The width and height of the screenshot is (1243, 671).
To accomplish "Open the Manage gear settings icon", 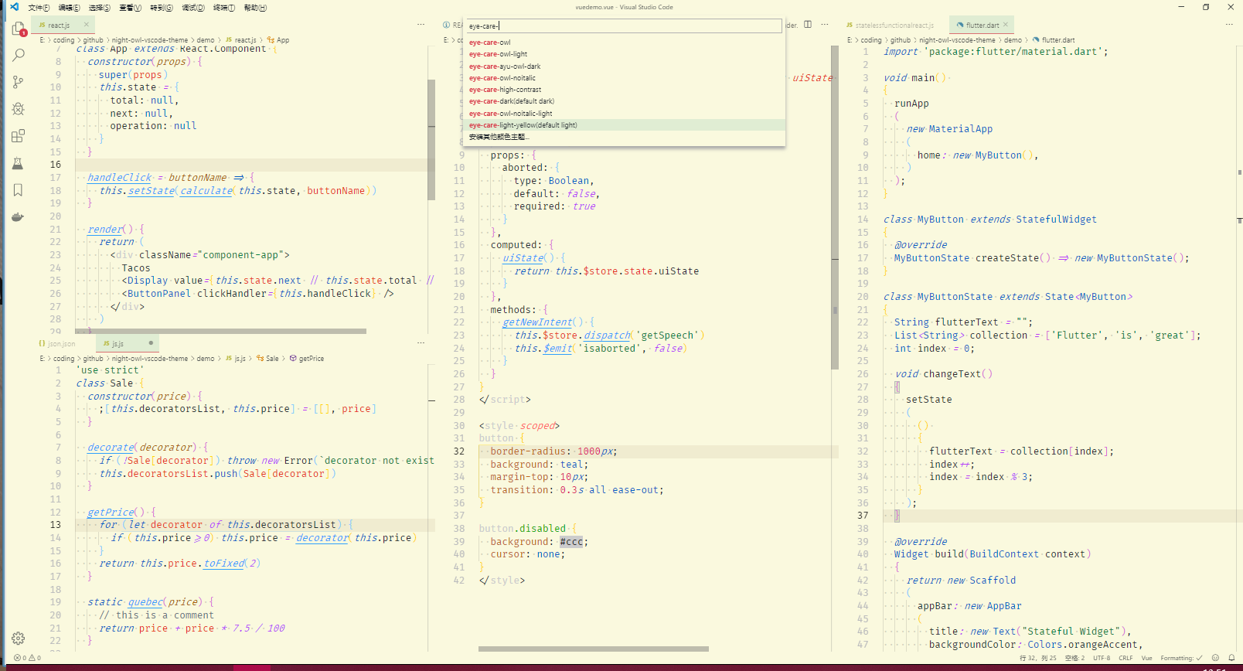I will [x=19, y=639].
